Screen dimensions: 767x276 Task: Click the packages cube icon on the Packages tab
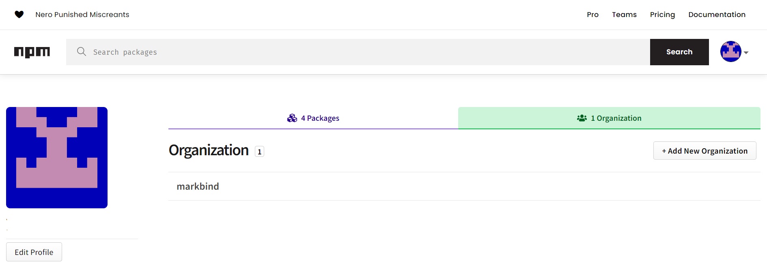(x=292, y=118)
